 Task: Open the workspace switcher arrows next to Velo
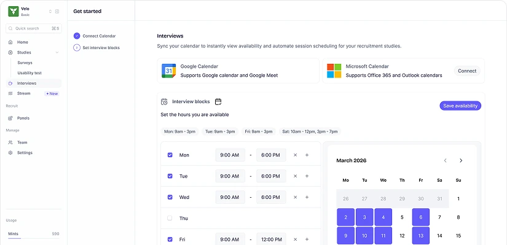pyautogui.click(x=50, y=11)
